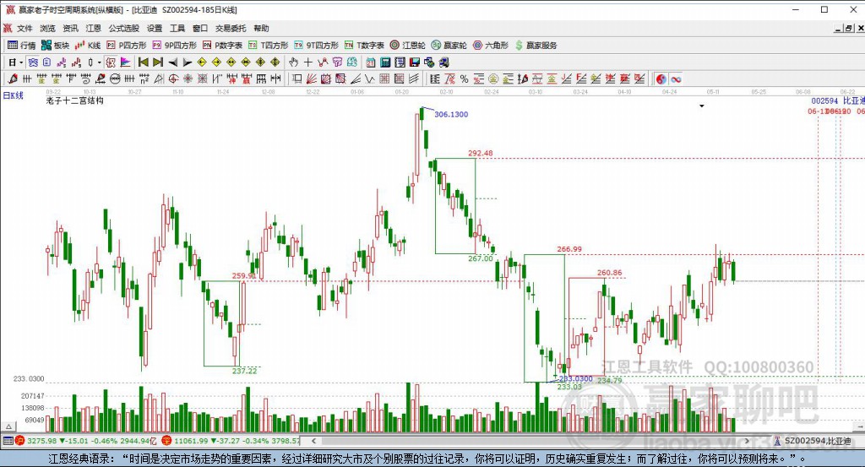
Task: Click the 306.1300 peak price label
Action: pyautogui.click(x=451, y=114)
